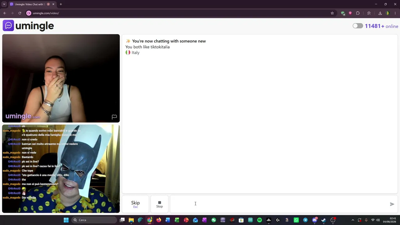
Task: Click the 'You both like tiktokitalia' text
Action: tap(147, 47)
